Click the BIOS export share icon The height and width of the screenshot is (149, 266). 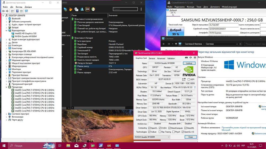pyautogui.click(x=184, y=79)
